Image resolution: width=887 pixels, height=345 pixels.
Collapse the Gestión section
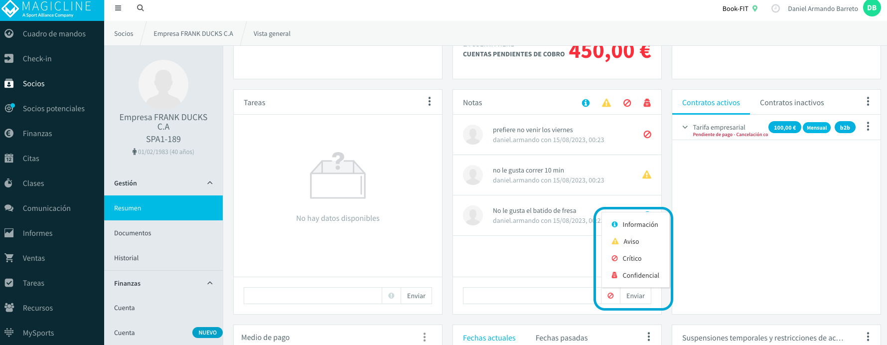click(x=210, y=183)
